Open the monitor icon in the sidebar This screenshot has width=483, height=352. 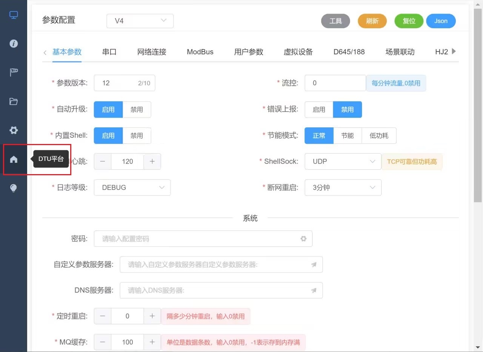tap(14, 15)
